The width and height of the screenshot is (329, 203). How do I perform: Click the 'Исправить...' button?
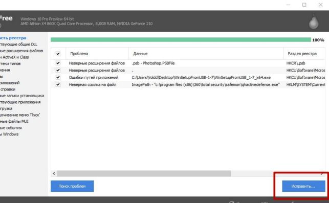pos(303,186)
